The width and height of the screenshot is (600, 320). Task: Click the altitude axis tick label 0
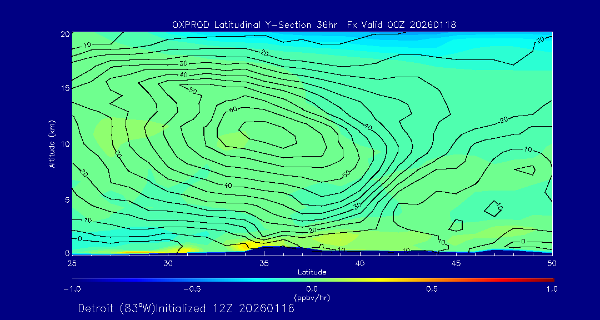point(67,253)
